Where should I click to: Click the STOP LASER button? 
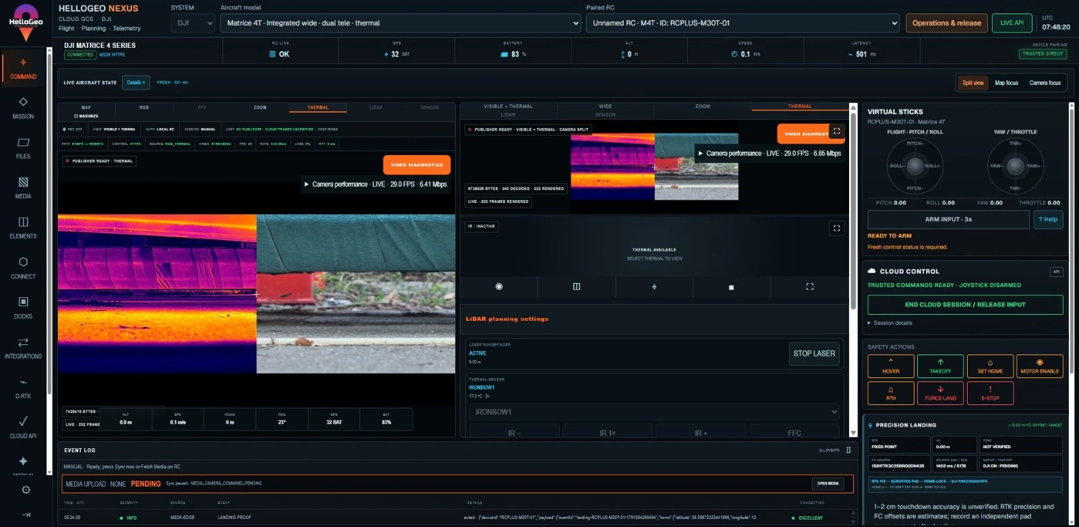pos(814,354)
